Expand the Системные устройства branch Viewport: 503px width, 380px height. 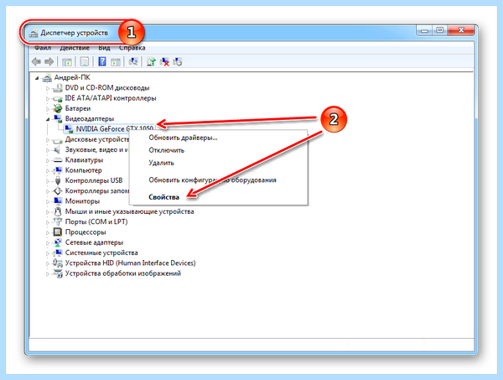[48, 252]
